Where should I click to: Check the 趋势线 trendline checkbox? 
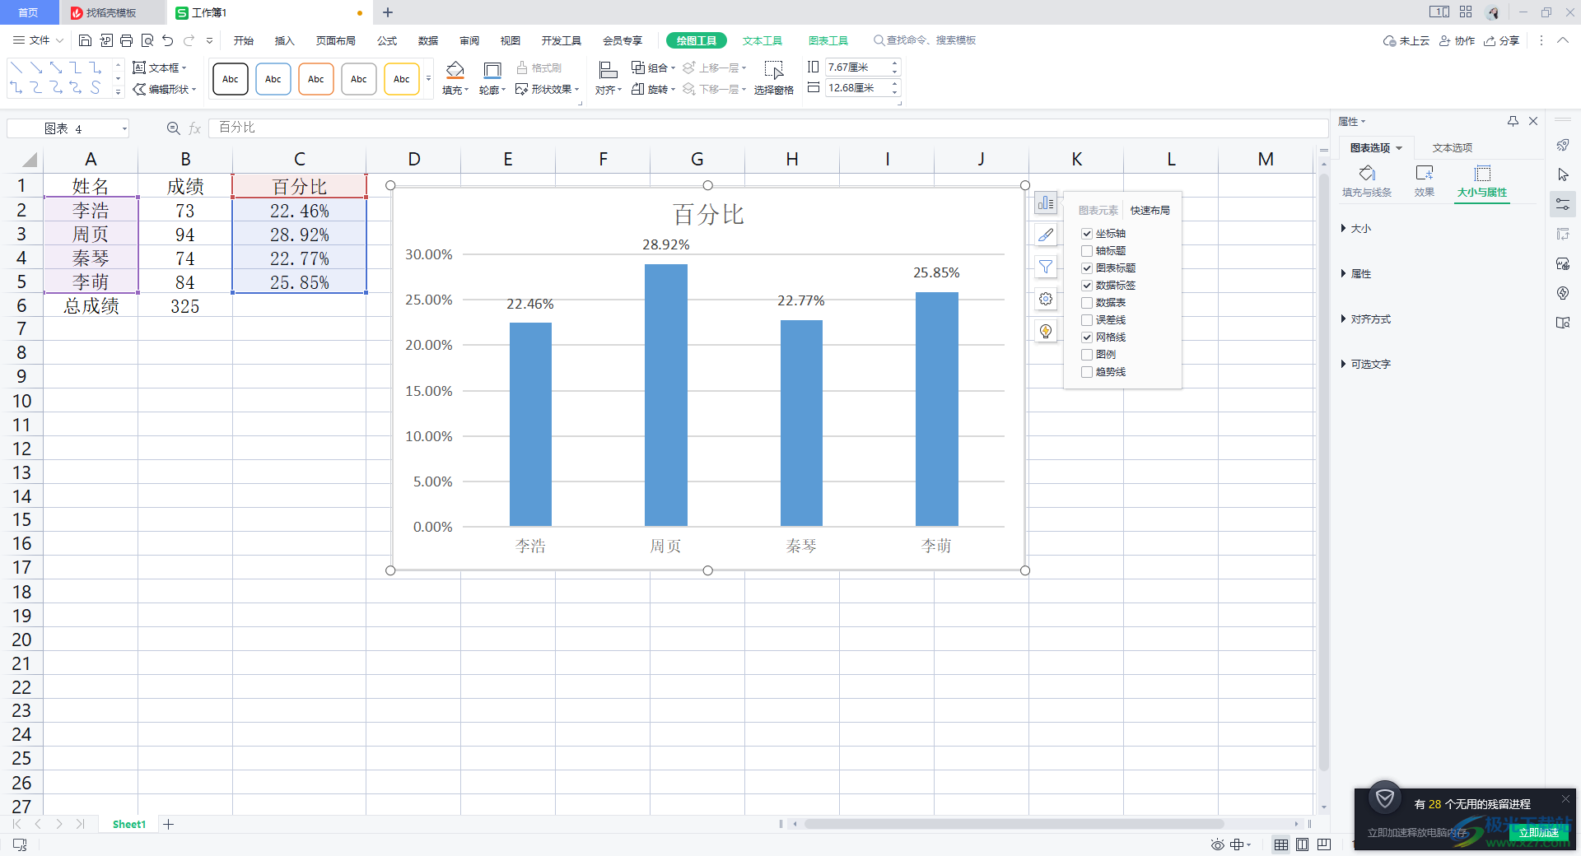point(1087,372)
